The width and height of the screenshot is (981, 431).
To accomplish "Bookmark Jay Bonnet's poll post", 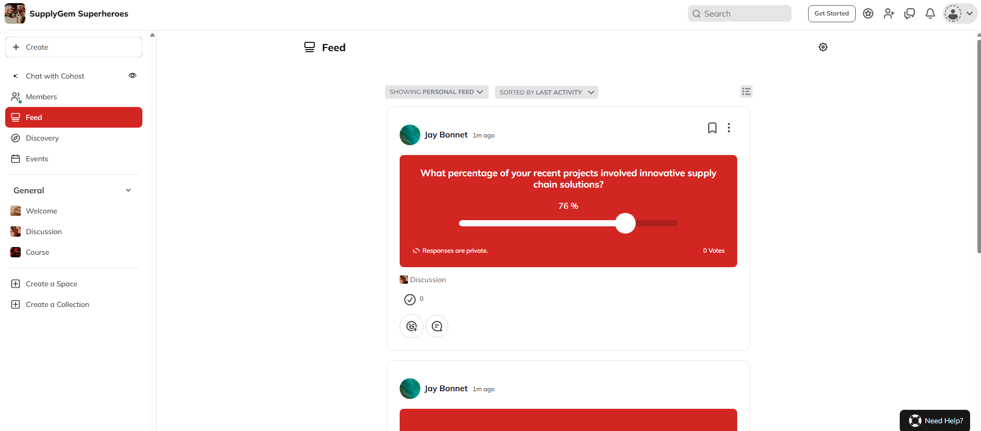I will pos(712,128).
